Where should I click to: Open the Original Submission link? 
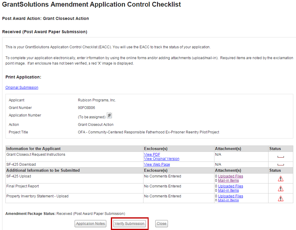pyautogui.click(x=22, y=88)
